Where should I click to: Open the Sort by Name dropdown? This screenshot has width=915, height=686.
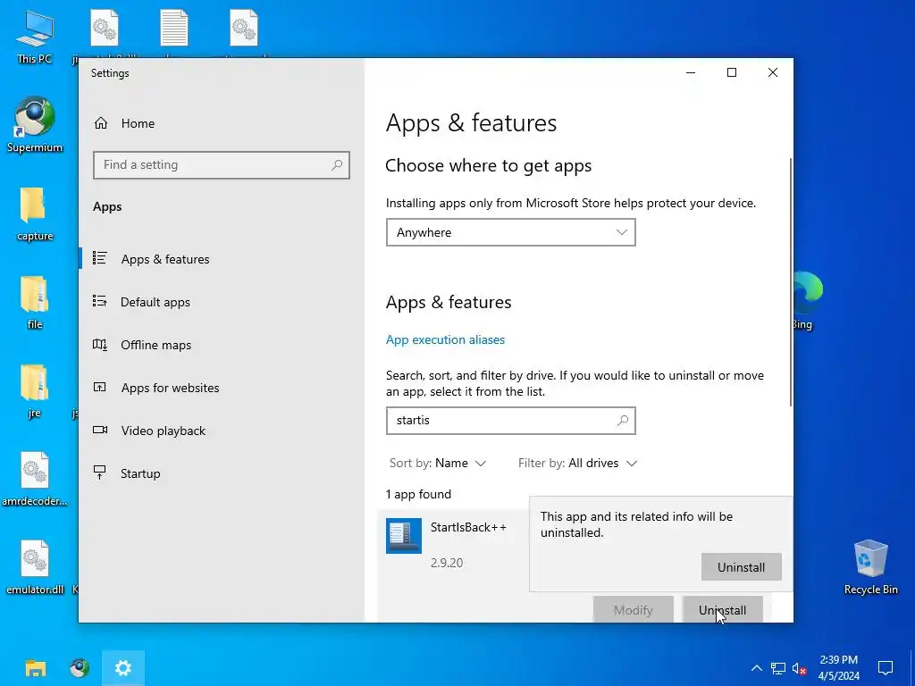click(438, 464)
